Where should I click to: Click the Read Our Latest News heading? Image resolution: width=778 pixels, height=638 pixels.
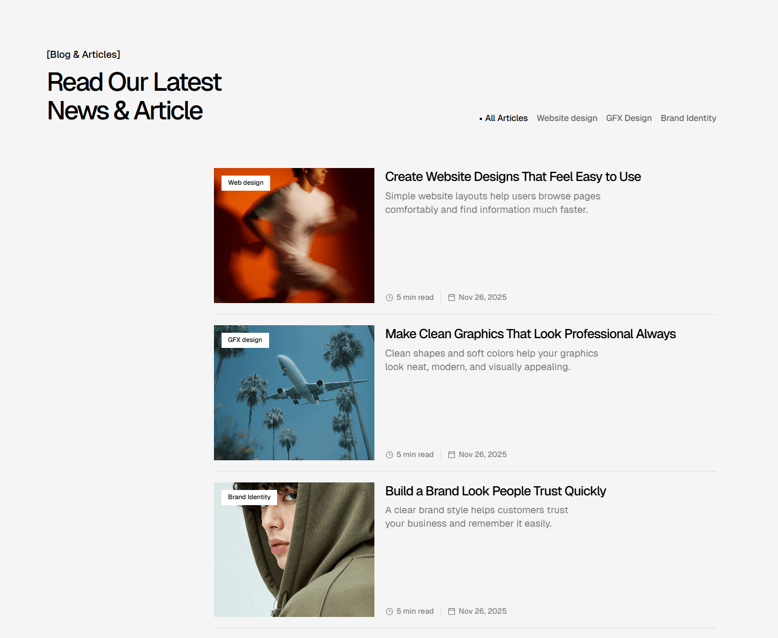(x=135, y=97)
